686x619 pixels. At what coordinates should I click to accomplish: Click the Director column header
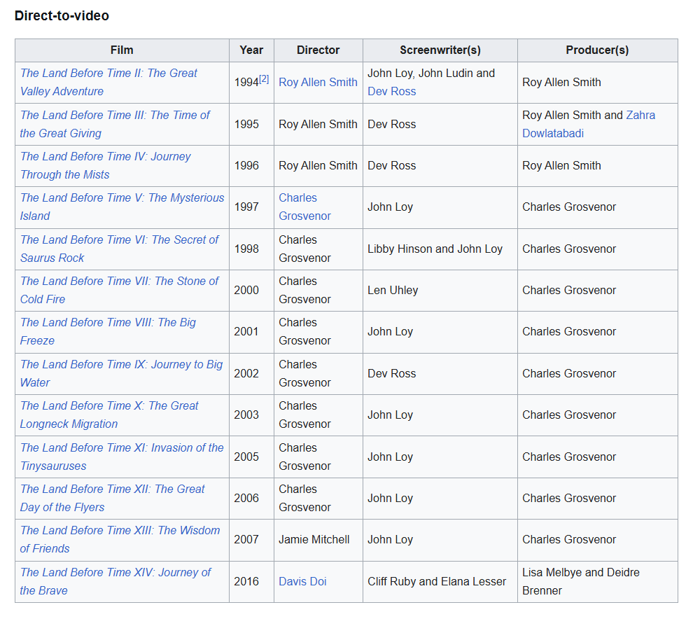click(318, 50)
